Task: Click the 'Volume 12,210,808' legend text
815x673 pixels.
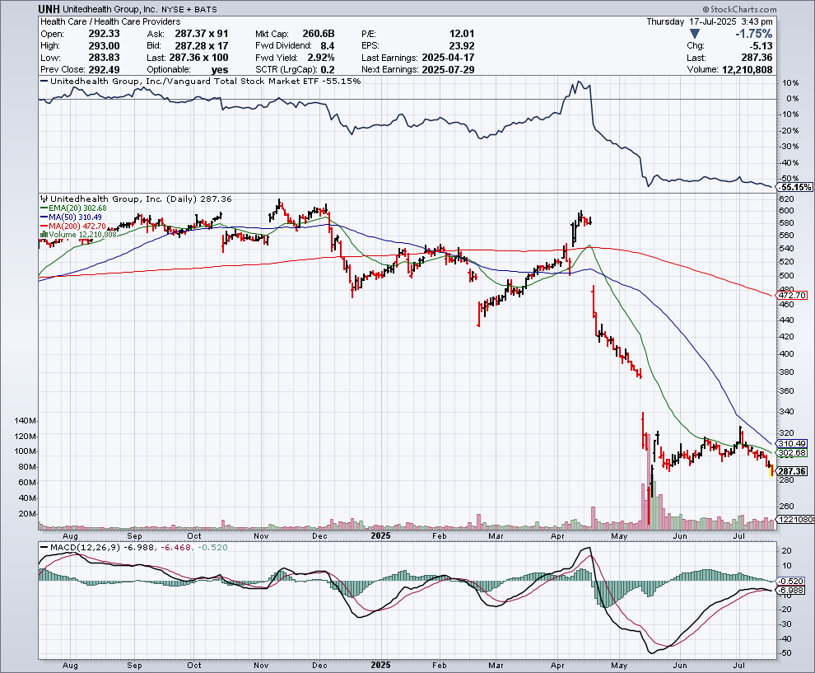Action: [x=82, y=235]
